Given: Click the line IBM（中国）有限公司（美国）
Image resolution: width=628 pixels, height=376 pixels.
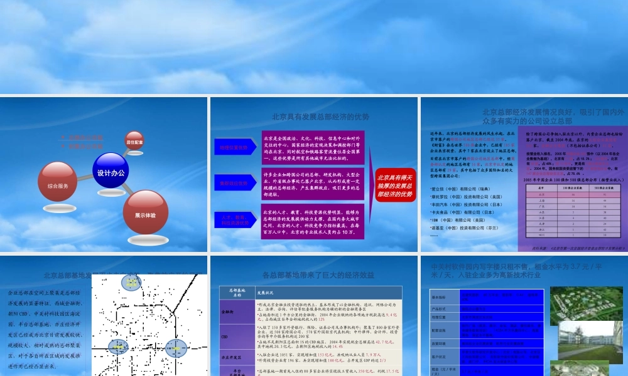Looking at the screenshot, I should tap(458, 220).
